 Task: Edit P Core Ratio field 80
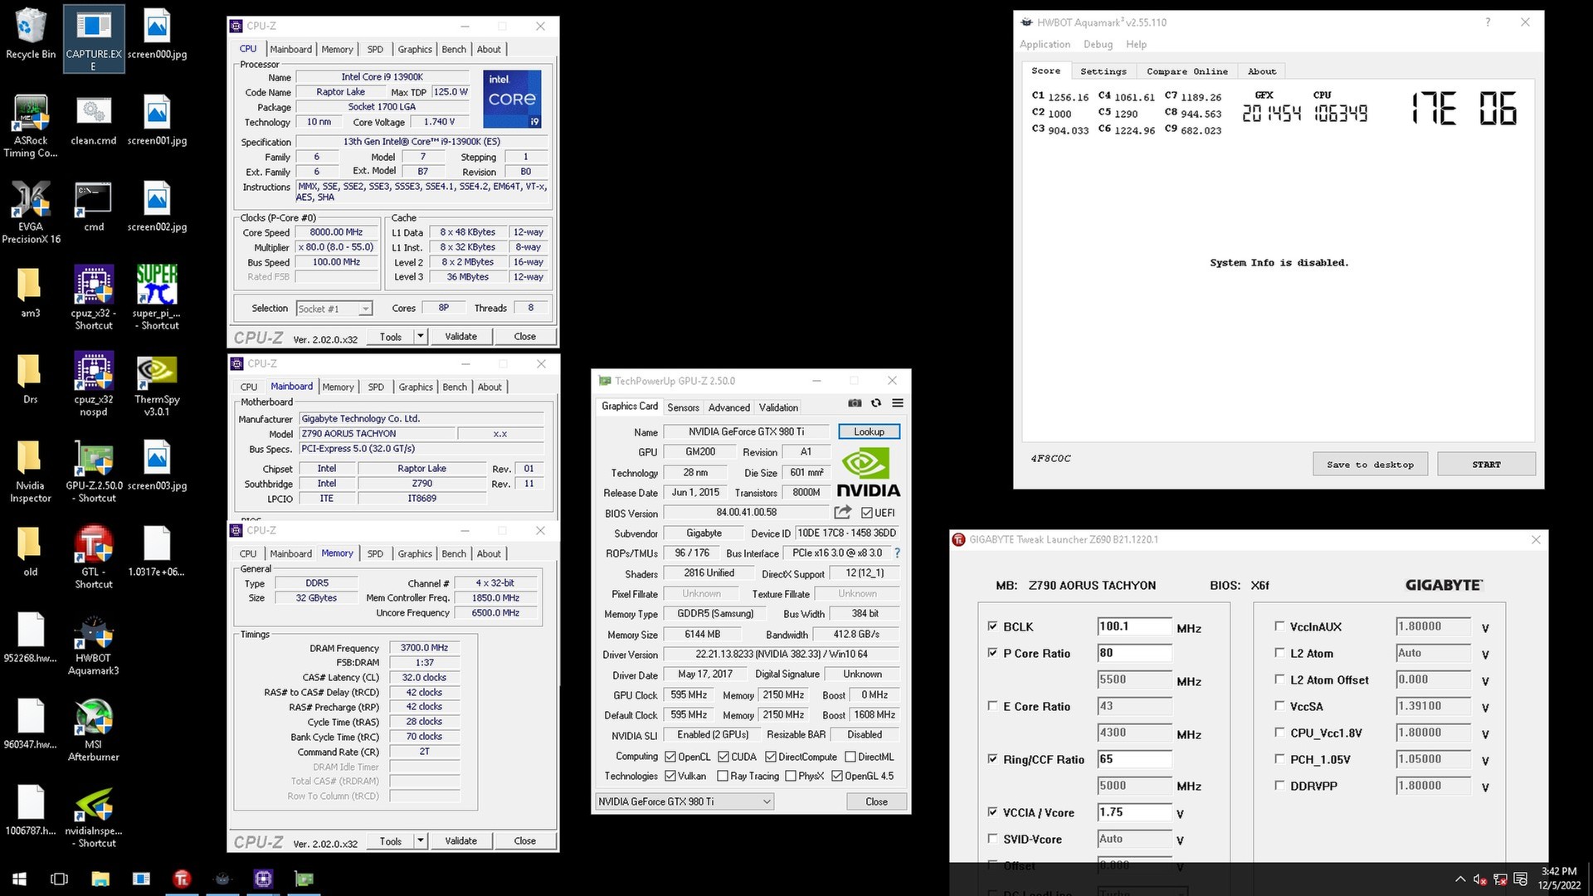point(1134,653)
